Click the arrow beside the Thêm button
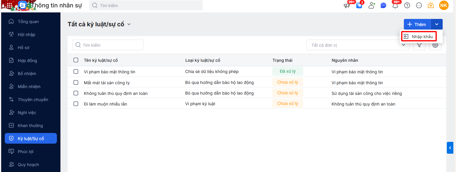456x172 pixels. click(x=437, y=24)
